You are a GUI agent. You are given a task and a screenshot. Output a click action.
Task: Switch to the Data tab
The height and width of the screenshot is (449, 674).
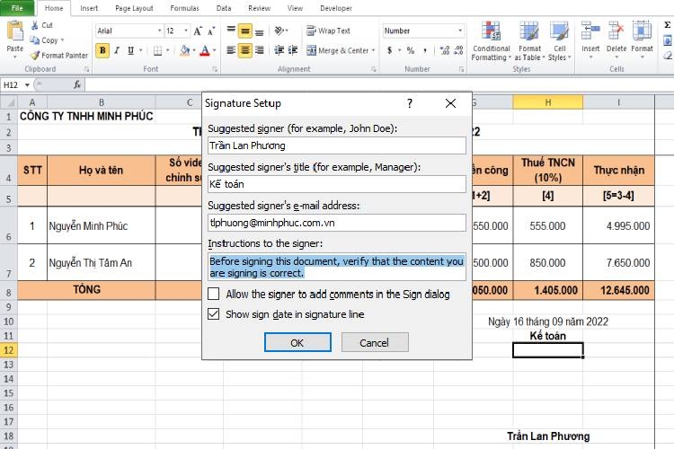(224, 8)
